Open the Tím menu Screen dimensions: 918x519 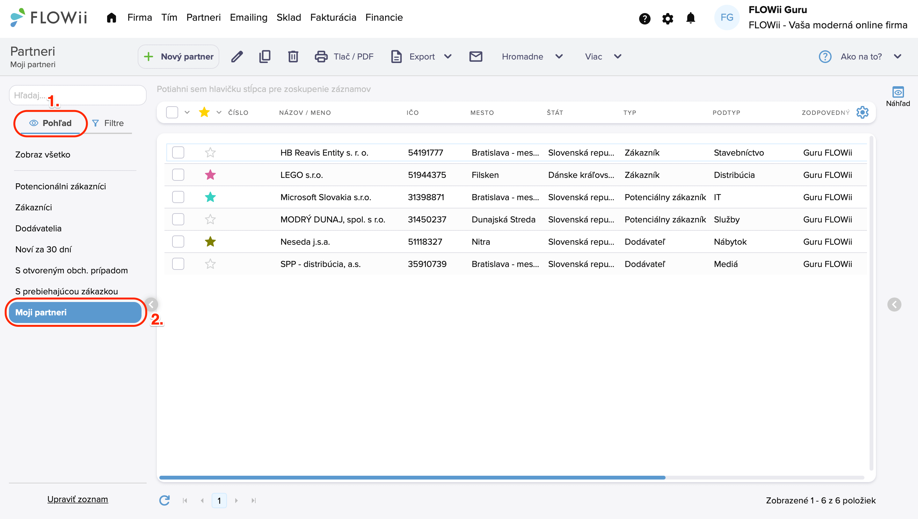click(x=169, y=18)
